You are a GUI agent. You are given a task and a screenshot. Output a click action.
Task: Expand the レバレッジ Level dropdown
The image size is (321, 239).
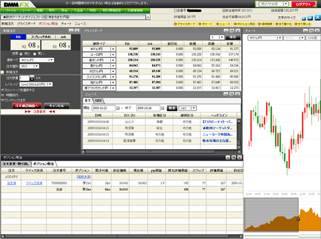[36, 84]
